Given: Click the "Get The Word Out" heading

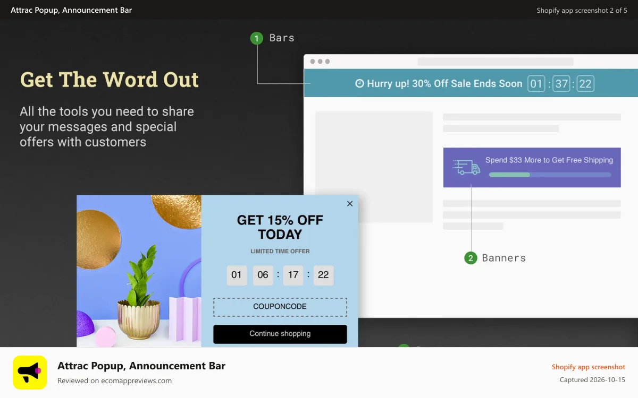Looking at the screenshot, I should pos(110,80).
